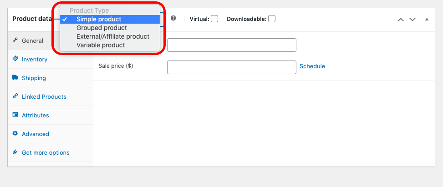Click the Shipping truck icon
Viewport: 443px width, 187px height.
point(15,77)
